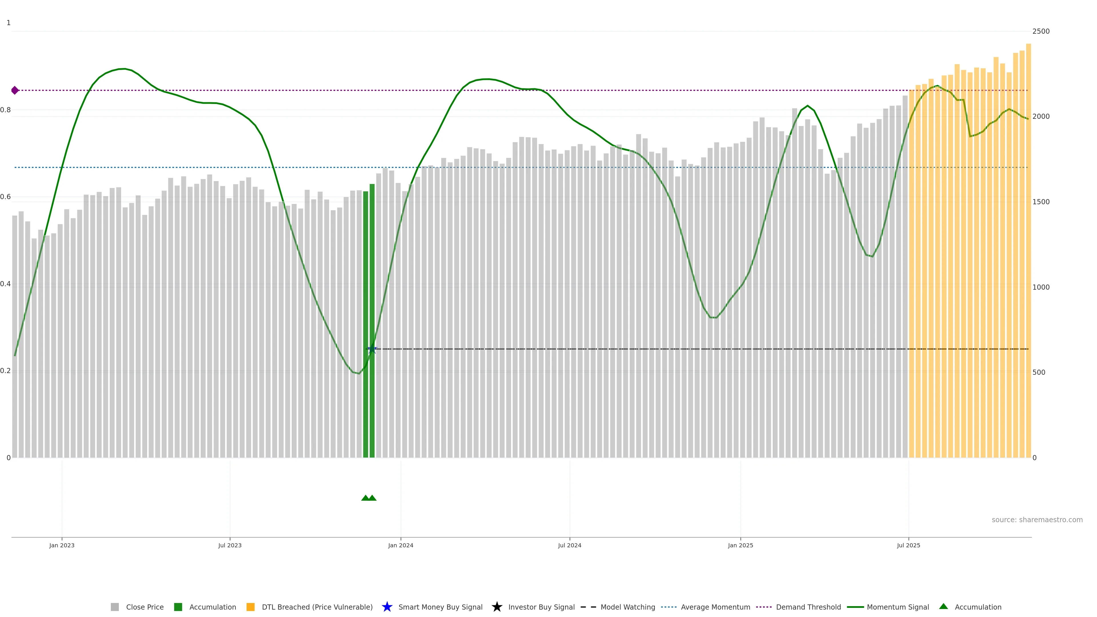The image size is (1097, 617).
Task: Click the orange DTL Breached legend square
Action: point(251,607)
